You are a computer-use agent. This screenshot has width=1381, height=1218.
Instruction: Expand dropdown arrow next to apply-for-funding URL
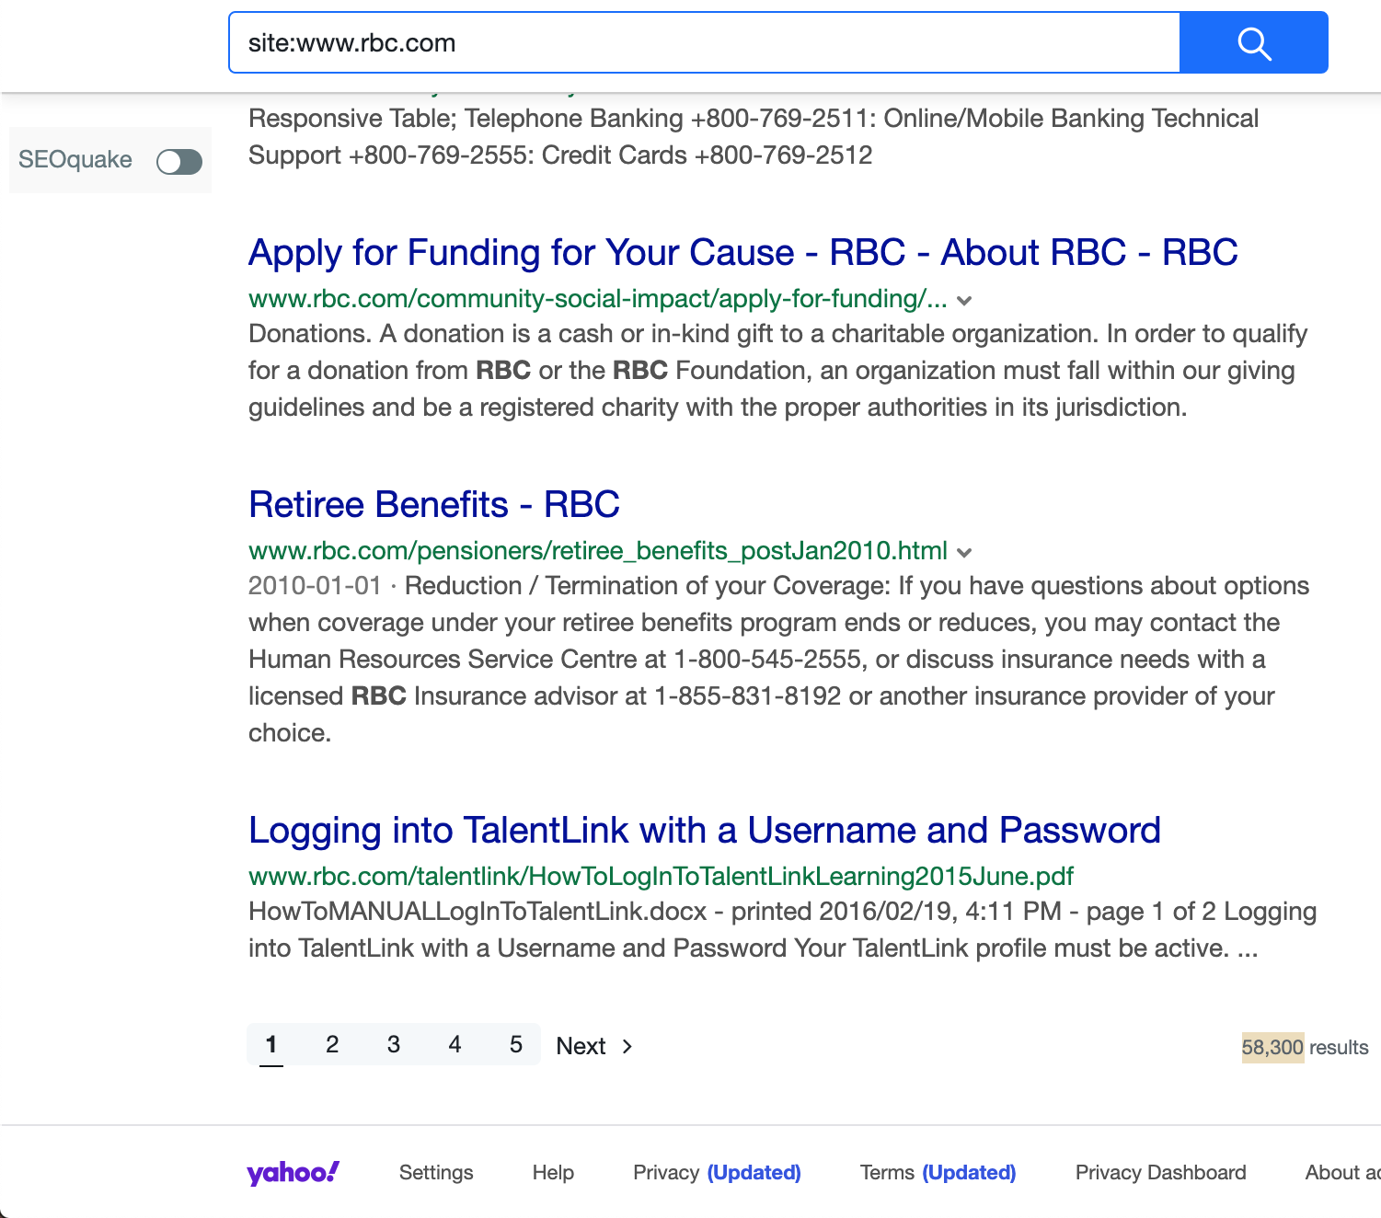pos(964,301)
